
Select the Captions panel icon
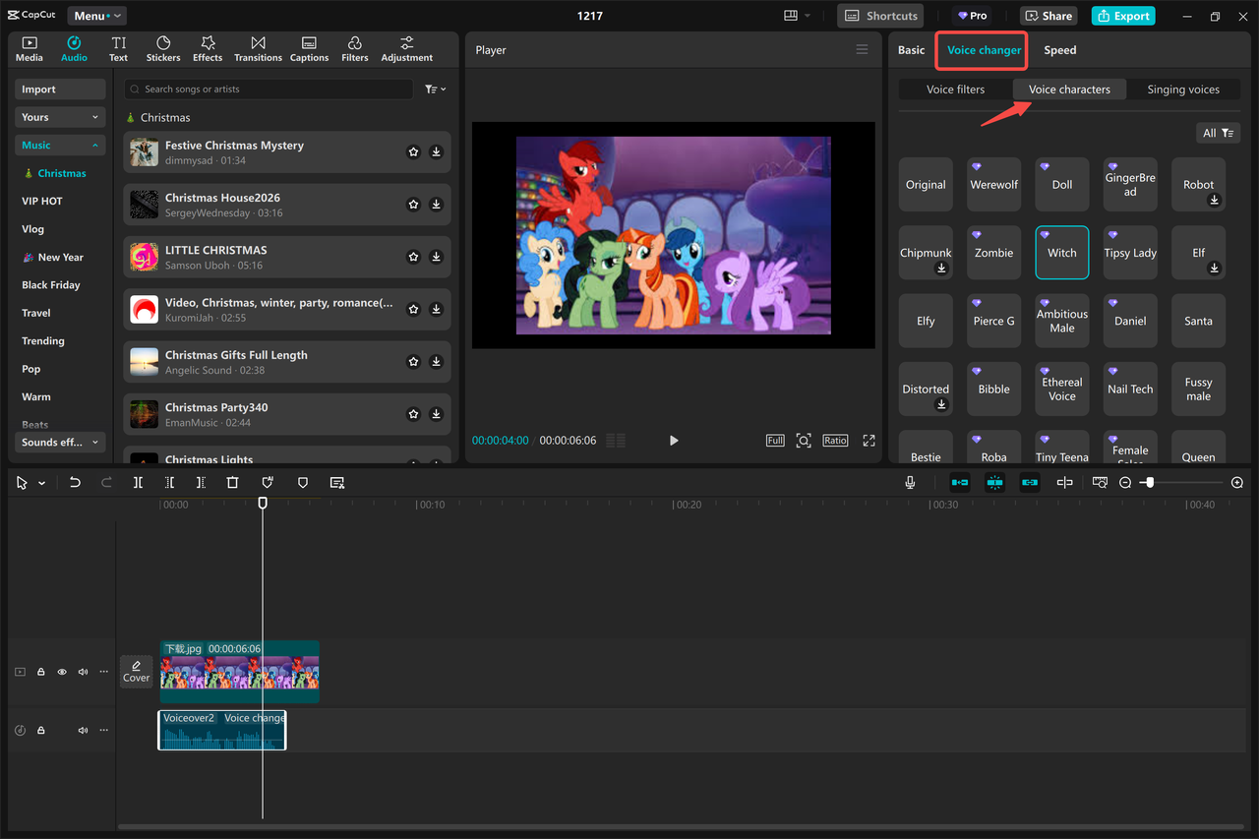[309, 48]
